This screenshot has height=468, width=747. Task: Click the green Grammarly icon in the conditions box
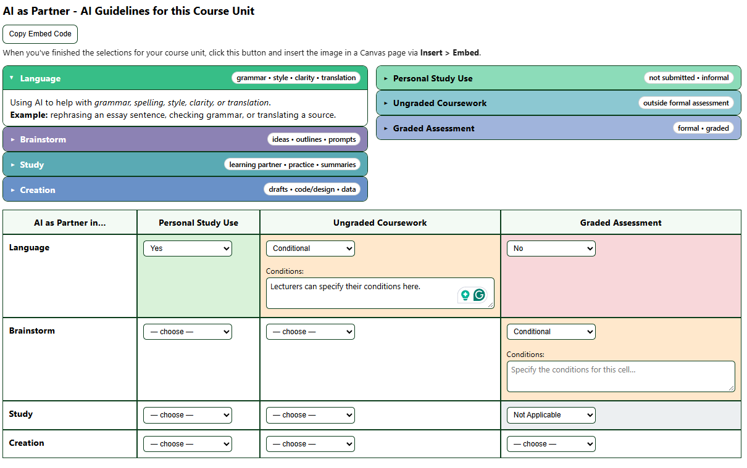click(480, 295)
